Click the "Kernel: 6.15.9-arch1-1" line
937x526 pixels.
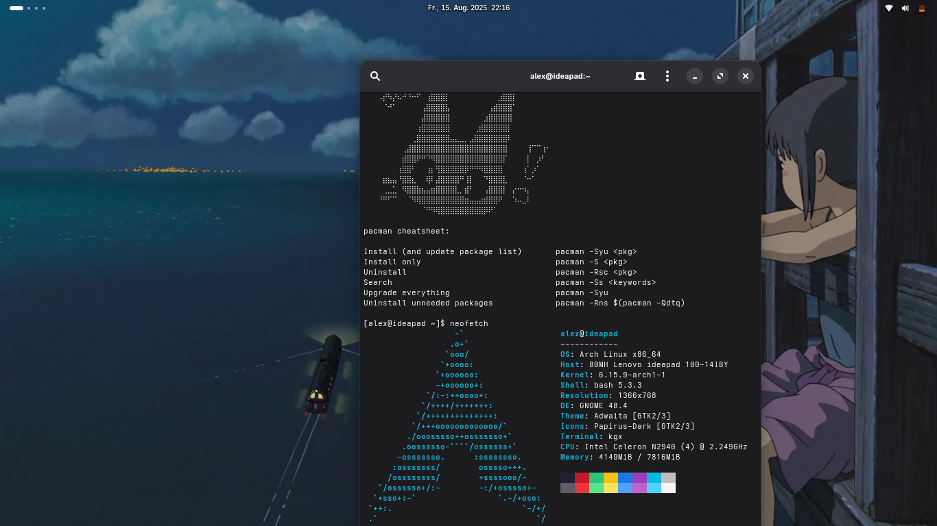(x=613, y=375)
